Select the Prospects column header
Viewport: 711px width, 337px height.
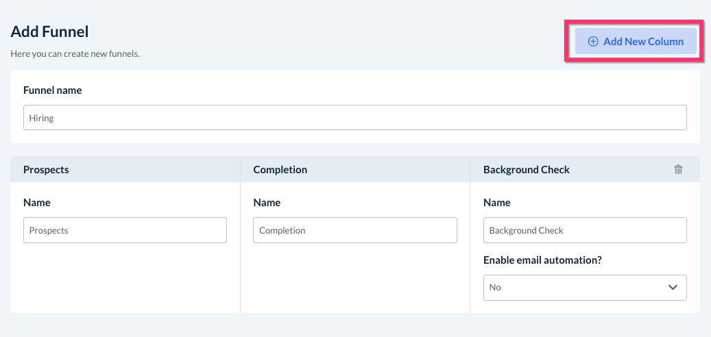(46, 169)
